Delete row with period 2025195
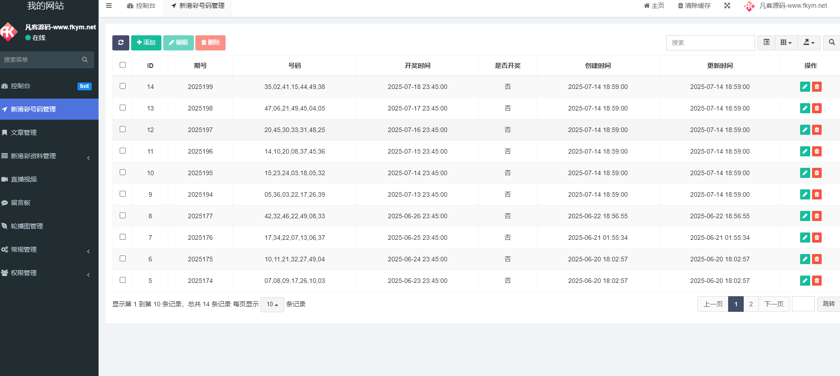 tap(817, 173)
